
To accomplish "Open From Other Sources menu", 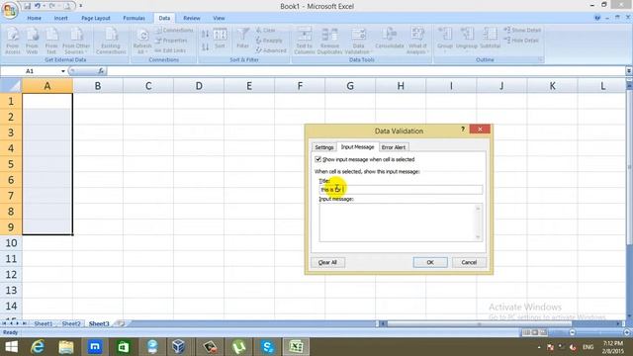I will [76, 41].
